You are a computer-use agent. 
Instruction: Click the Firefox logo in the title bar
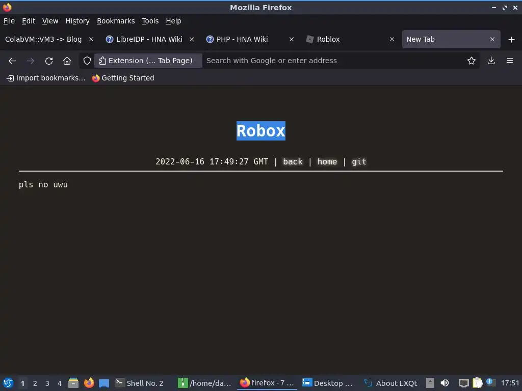pyautogui.click(x=7, y=7)
